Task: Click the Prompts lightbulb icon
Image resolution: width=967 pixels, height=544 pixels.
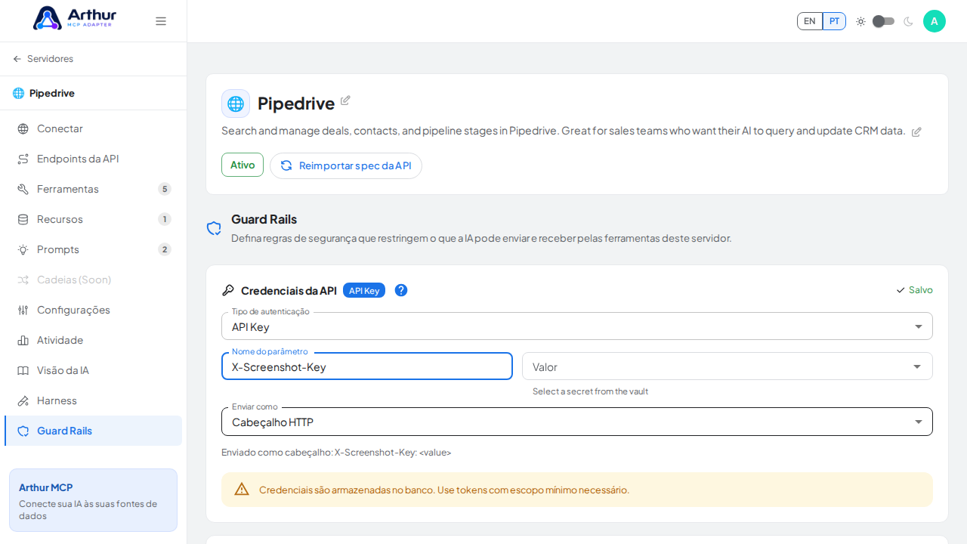Action: pyautogui.click(x=23, y=249)
